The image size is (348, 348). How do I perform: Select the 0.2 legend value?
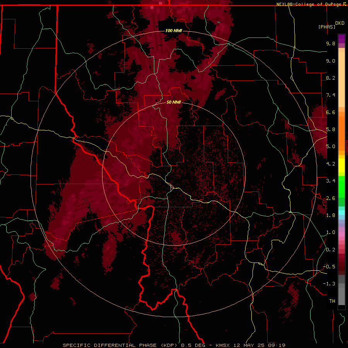331,249
